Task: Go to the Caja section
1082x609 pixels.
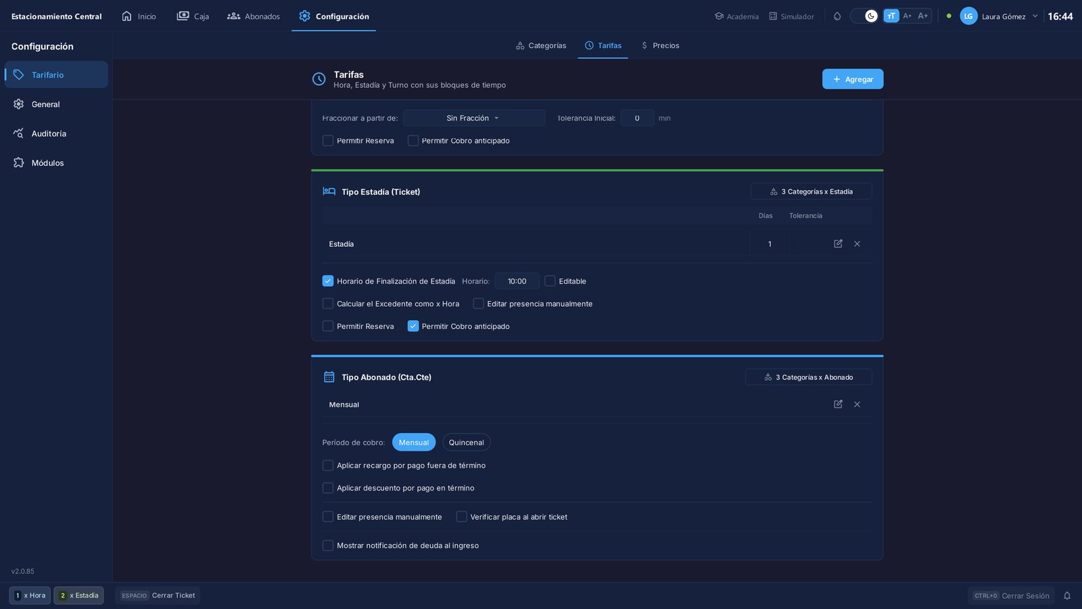Action: click(x=193, y=16)
